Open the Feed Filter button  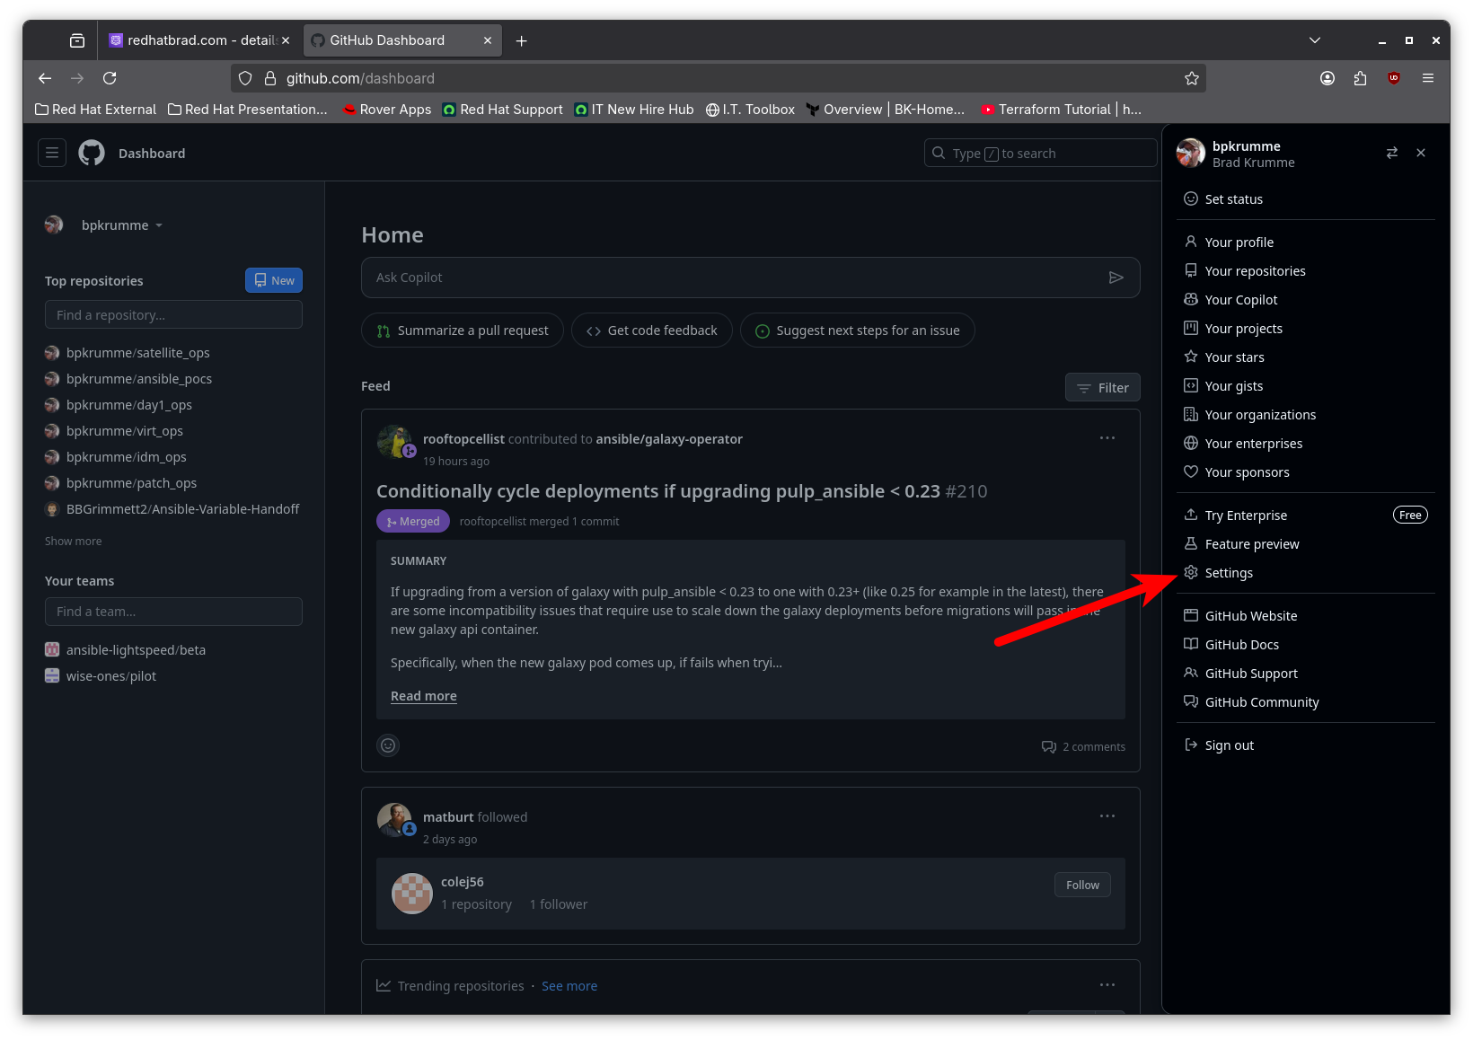click(x=1103, y=387)
